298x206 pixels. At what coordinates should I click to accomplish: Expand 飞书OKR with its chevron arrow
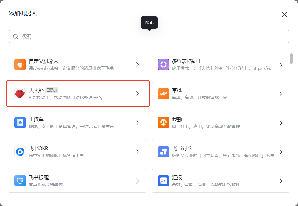point(138,152)
